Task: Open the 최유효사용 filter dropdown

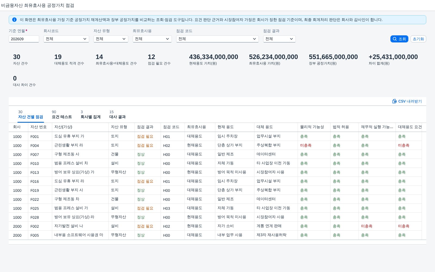Action: tap(152, 39)
